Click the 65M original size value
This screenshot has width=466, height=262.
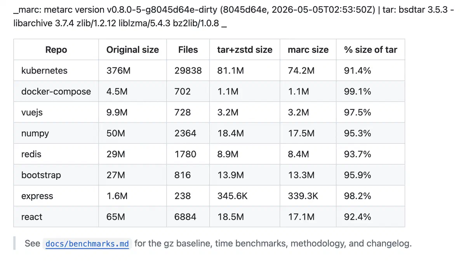pos(116,217)
